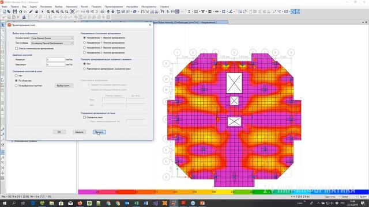
Task: Click the Windows Start button
Action: coord(4,203)
